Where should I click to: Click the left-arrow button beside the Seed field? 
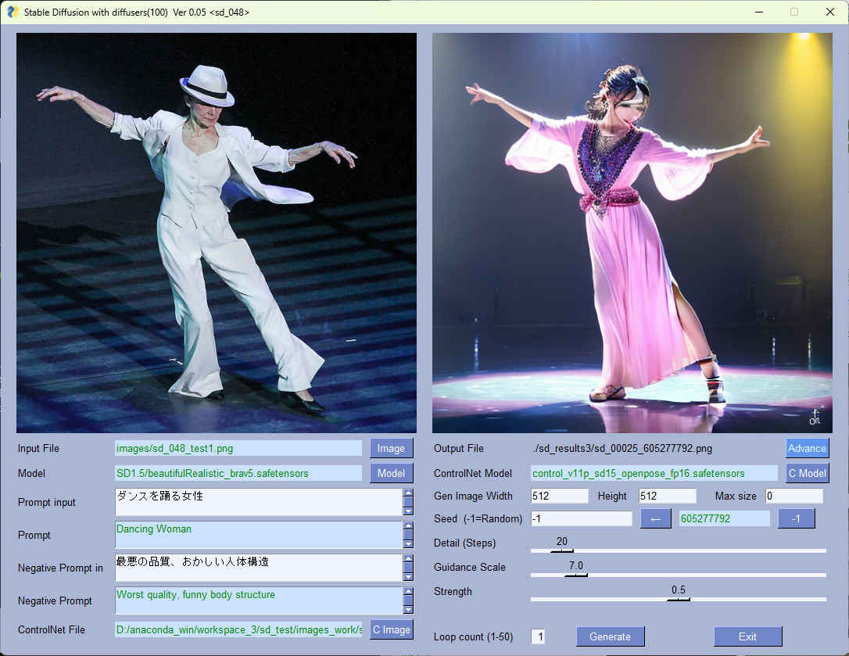click(x=655, y=518)
